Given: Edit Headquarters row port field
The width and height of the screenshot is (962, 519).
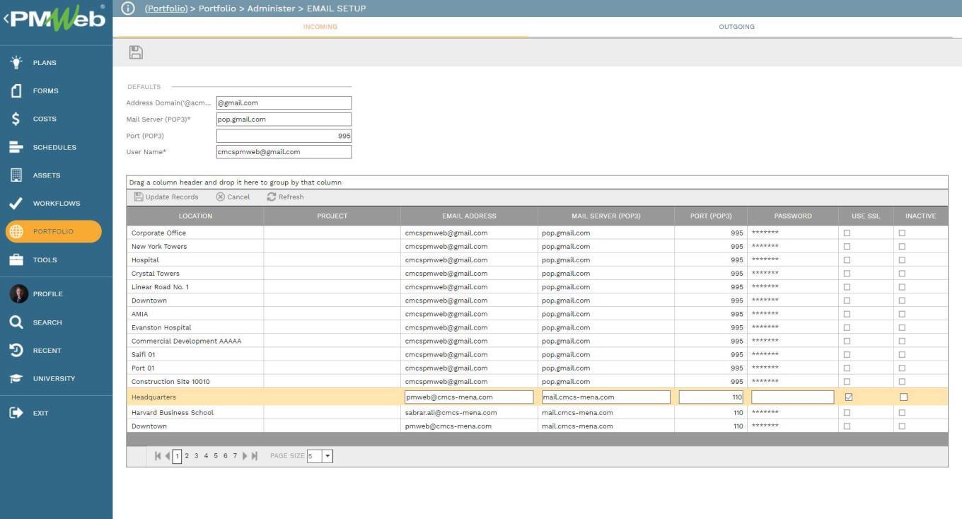Looking at the screenshot, I should pyautogui.click(x=711, y=397).
